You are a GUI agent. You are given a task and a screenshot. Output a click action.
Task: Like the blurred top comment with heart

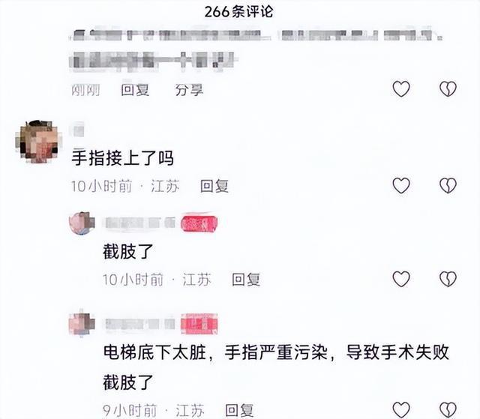(x=401, y=89)
